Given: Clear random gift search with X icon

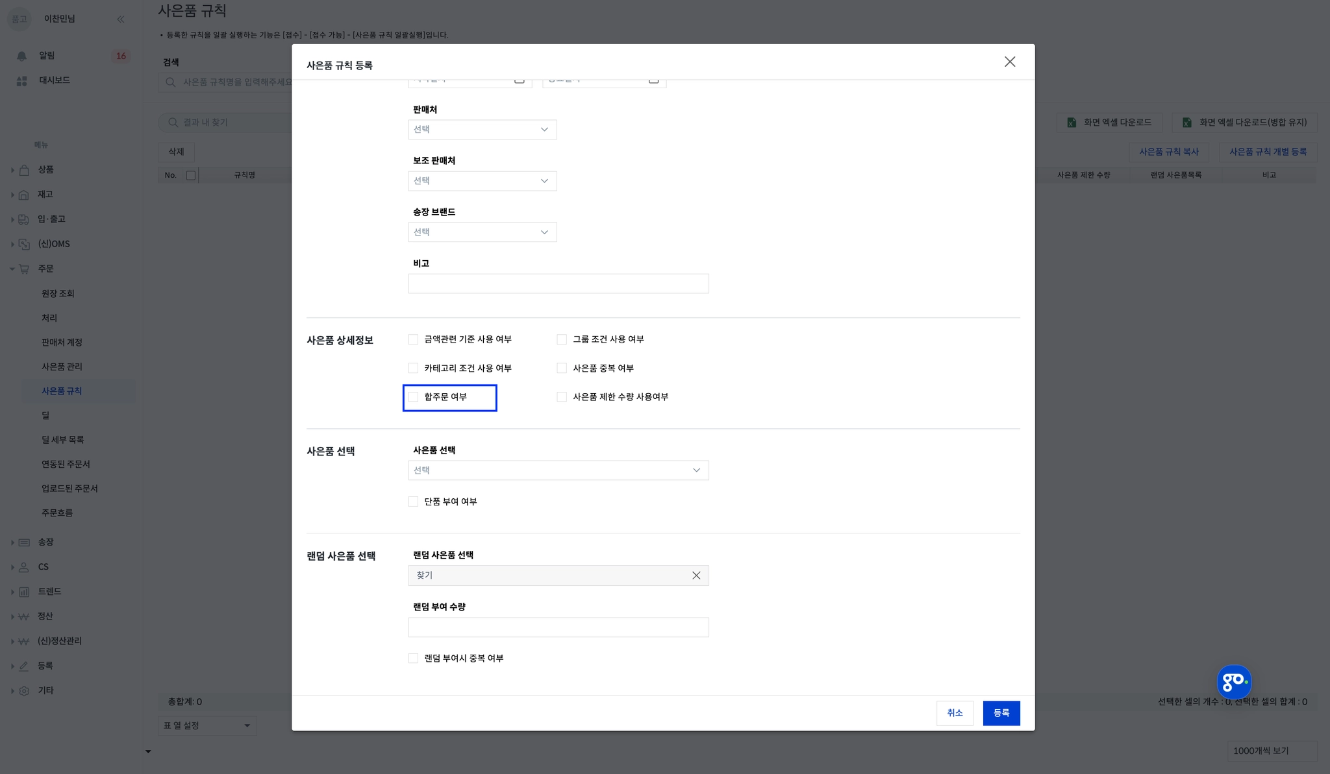Looking at the screenshot, I should click(696, 575).
